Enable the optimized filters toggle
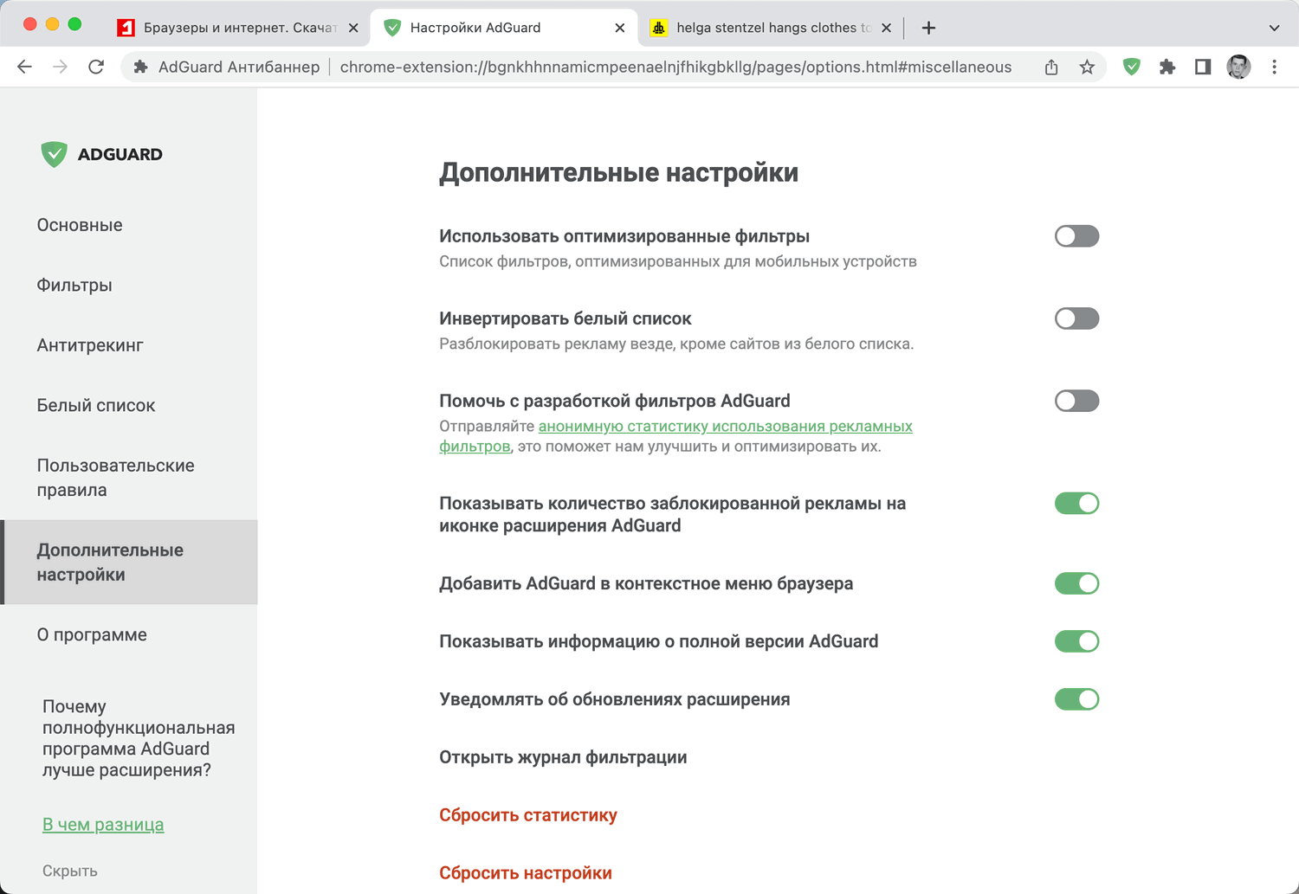The height and width of the screenshot is (894, 1299). coord(1076,236)
